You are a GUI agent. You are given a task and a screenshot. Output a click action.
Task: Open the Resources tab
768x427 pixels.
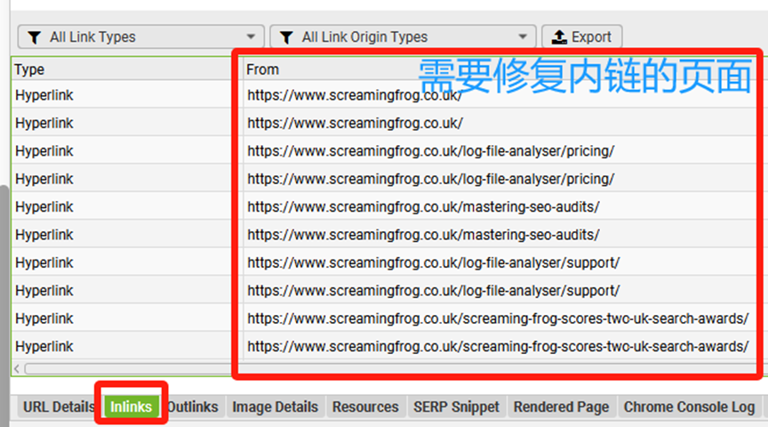click(365, 407)
